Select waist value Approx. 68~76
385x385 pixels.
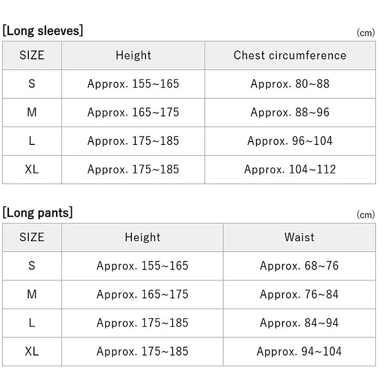coord(300,266)
